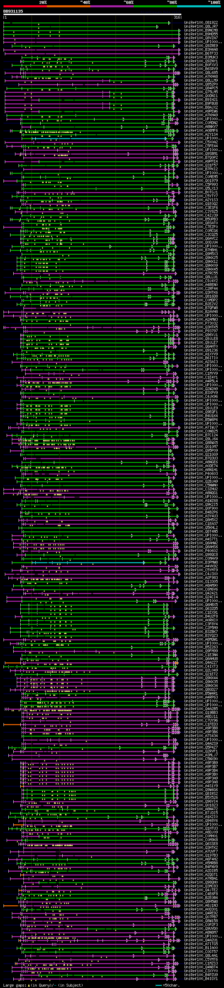Viewport: 224px width, 988px height.
Task: Open hit UniRef100_A2F983
Action: 201,578
